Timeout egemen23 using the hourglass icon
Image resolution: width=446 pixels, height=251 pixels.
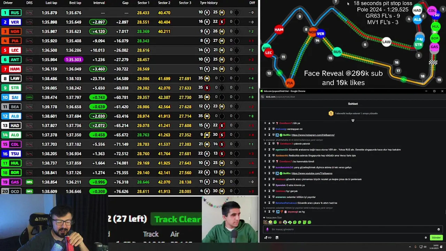click(269, 150)
